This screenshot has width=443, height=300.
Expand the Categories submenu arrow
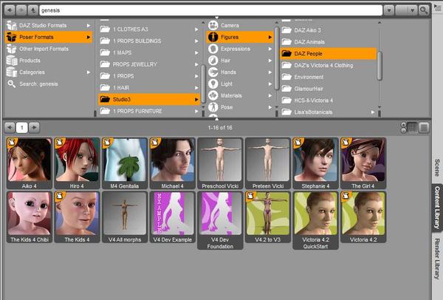89,72
